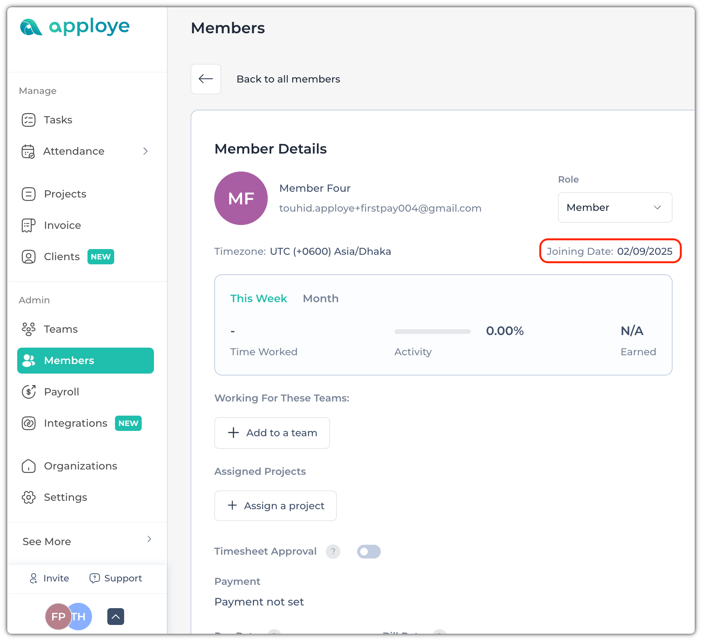Screen dimensions: 702x641
Task: Click the back arrow to all members
Action: click(x=206, y=79)
